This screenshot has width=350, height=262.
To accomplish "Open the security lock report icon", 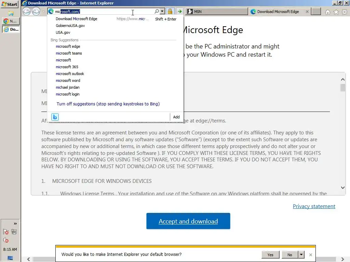I will tap(170, 11).
